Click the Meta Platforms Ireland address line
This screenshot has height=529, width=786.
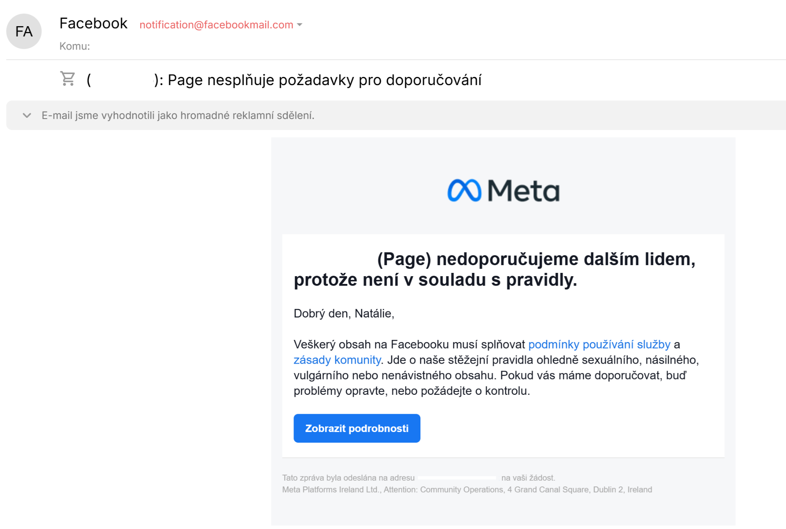[x=467, y=490]
